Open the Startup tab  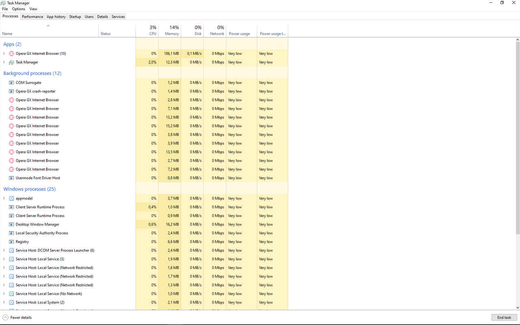pos(75,17)
